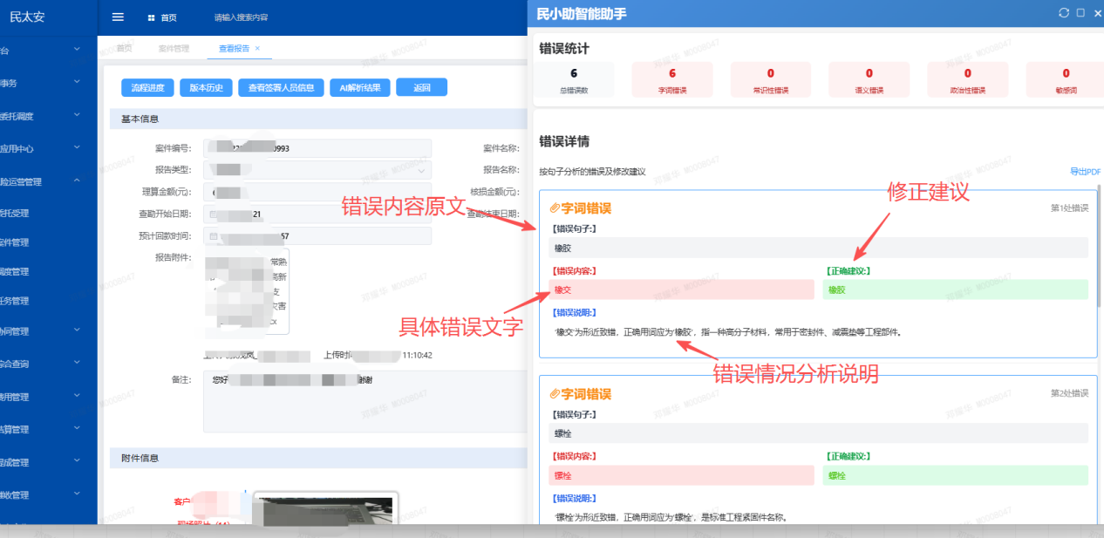Click the 流程进度 button
This screenshot has width=1104, height=538.
point(147,87)
